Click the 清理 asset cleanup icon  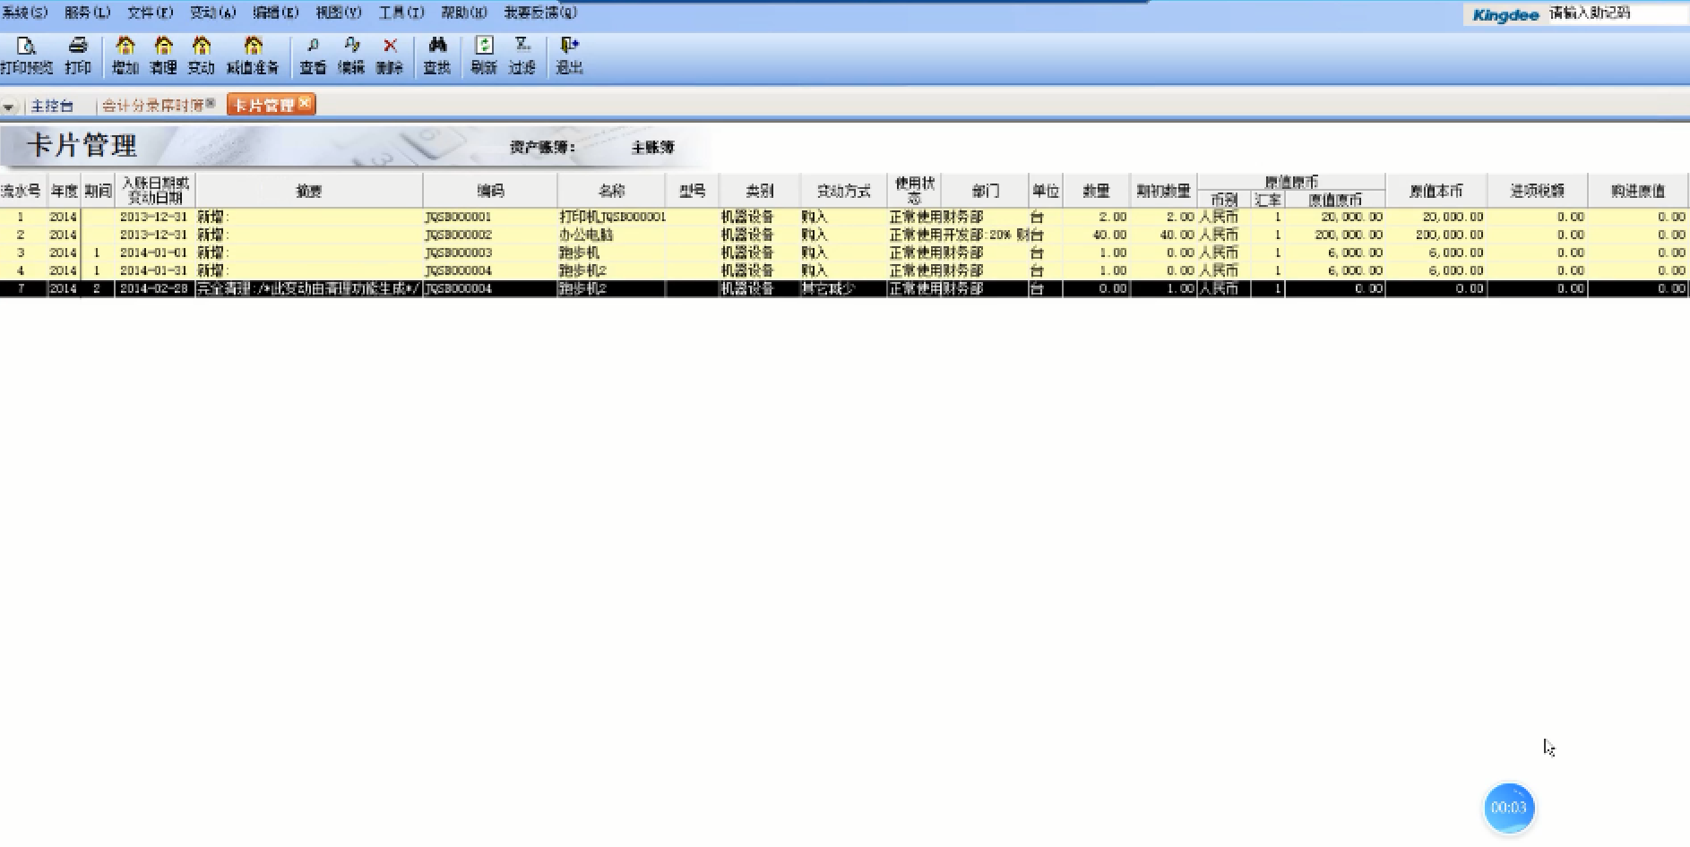tap(163, 55)
